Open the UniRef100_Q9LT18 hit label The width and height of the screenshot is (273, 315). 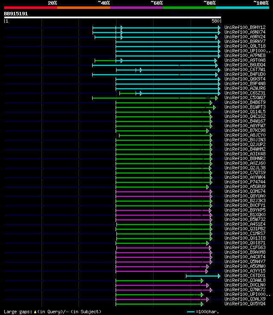click(x=245, y=46)
